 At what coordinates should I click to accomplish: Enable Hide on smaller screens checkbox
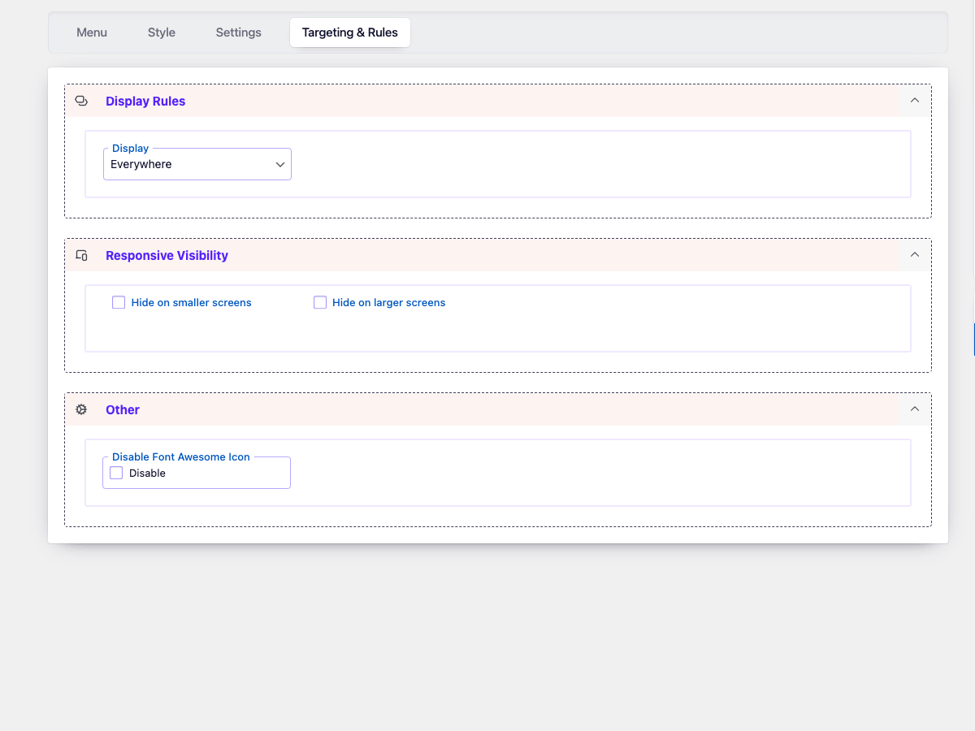119,302
